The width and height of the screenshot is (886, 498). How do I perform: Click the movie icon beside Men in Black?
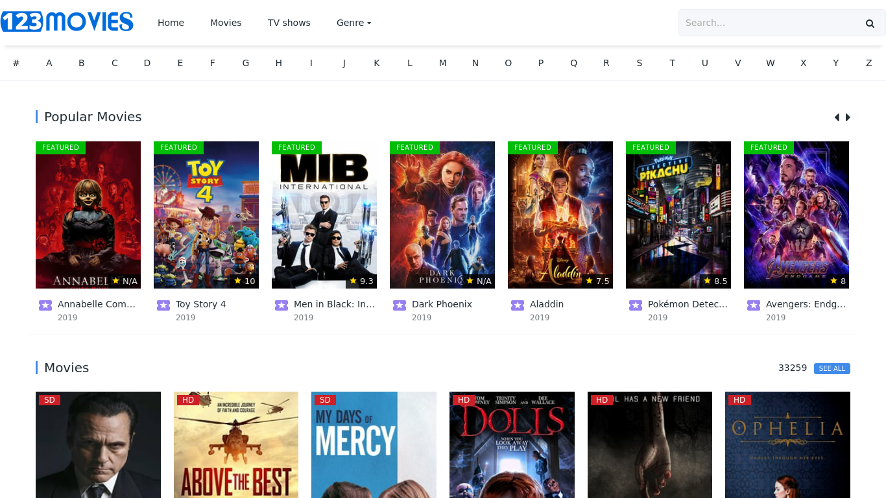pyautogui.click(x=281, y=305)
